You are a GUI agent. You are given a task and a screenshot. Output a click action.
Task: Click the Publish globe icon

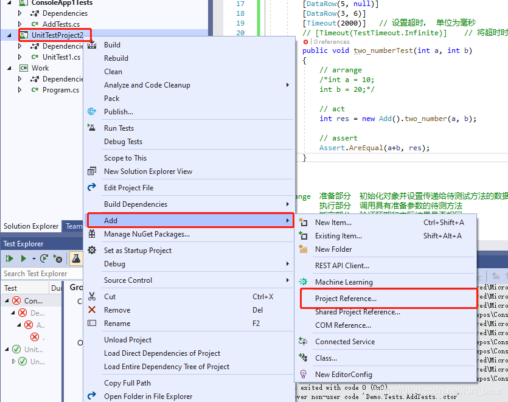click(92, 111)
